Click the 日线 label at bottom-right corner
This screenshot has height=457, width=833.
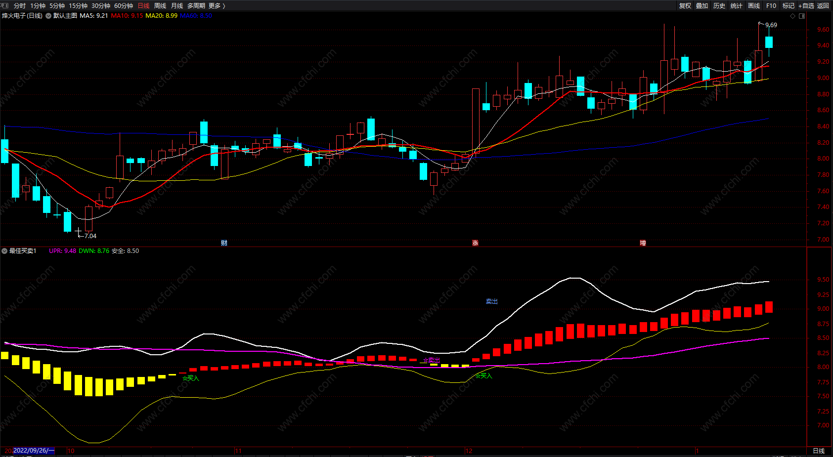coord(819,451)
